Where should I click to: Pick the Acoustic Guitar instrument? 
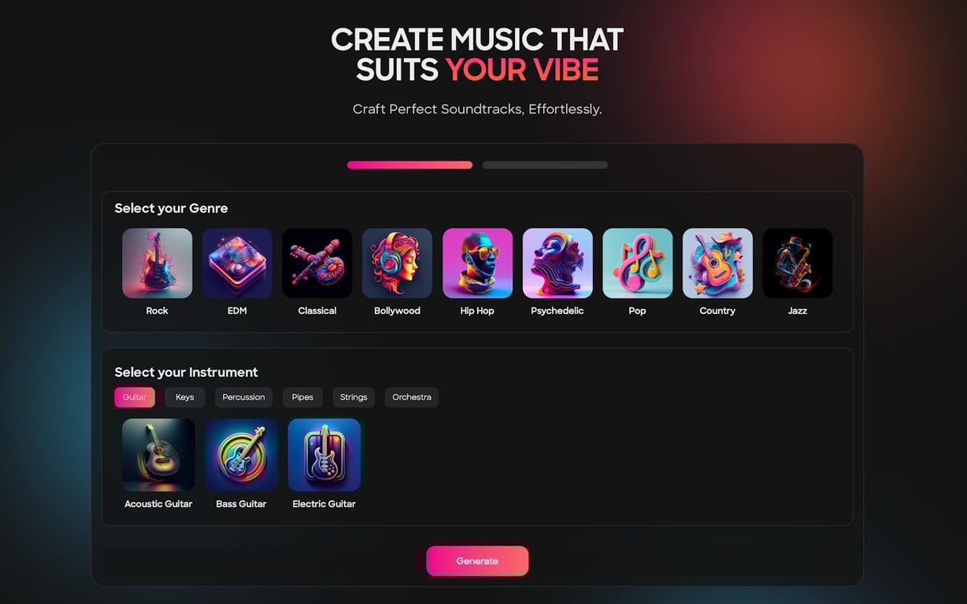158,455
